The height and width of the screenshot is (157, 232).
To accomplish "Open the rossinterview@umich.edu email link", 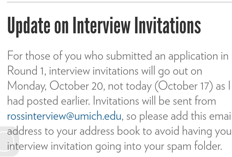I will 64,116.
